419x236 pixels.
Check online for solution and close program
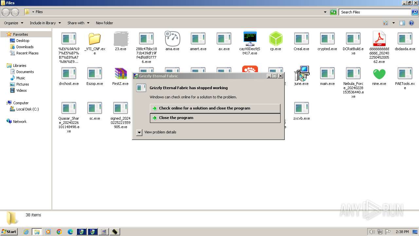coord(215,108)
